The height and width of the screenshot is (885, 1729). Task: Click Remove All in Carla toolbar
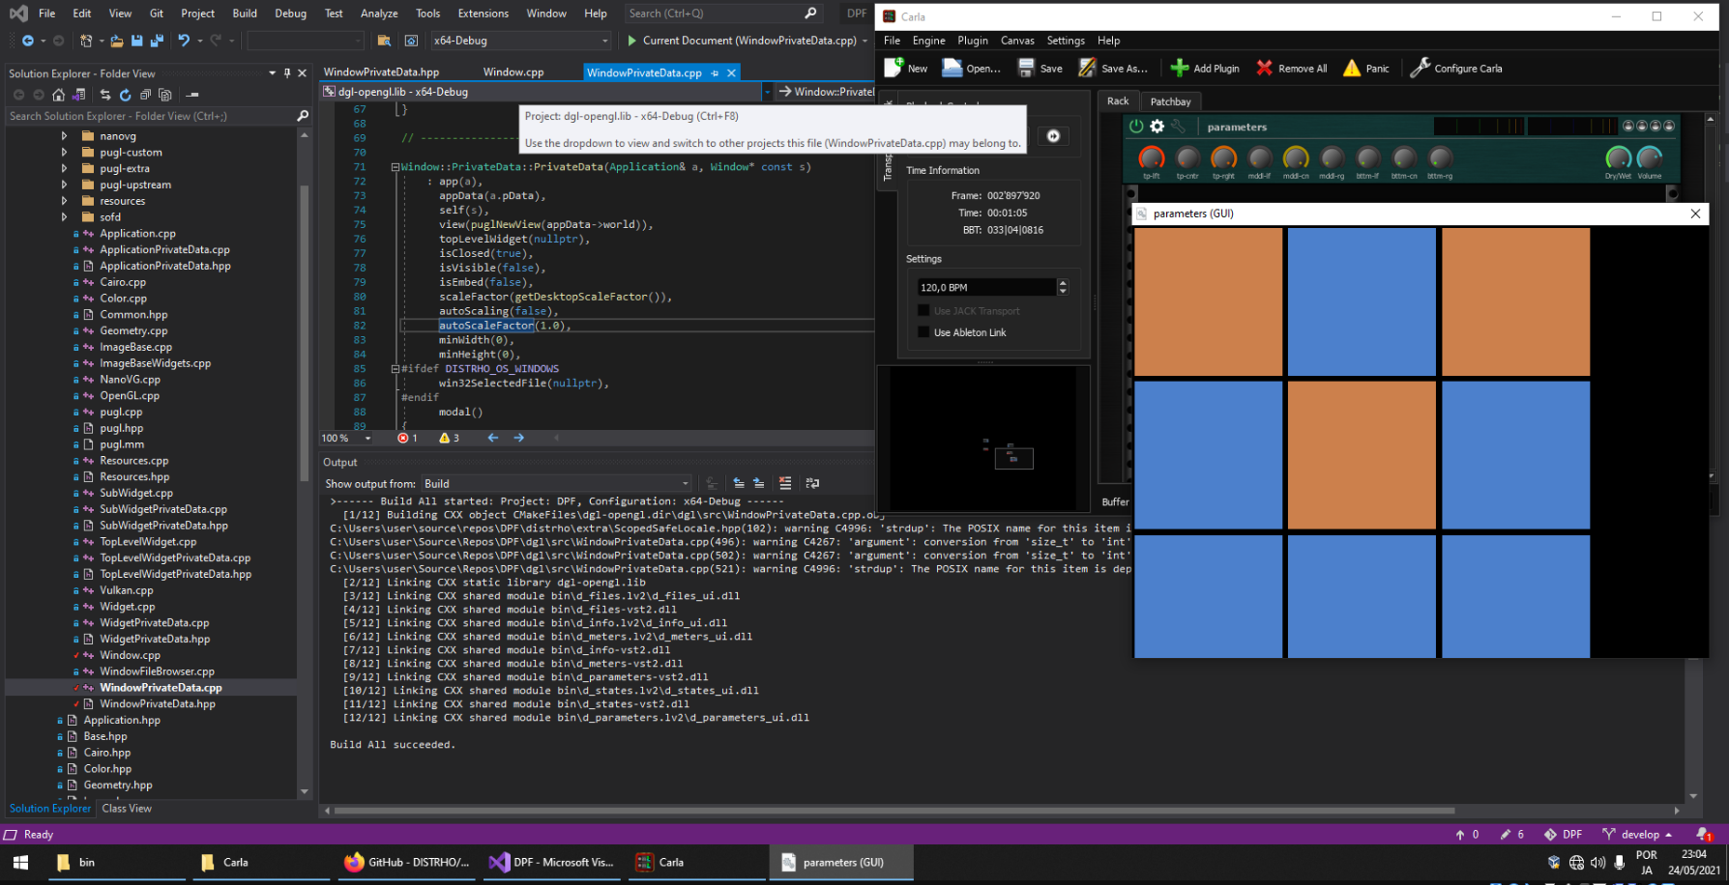click(1291, 68)
